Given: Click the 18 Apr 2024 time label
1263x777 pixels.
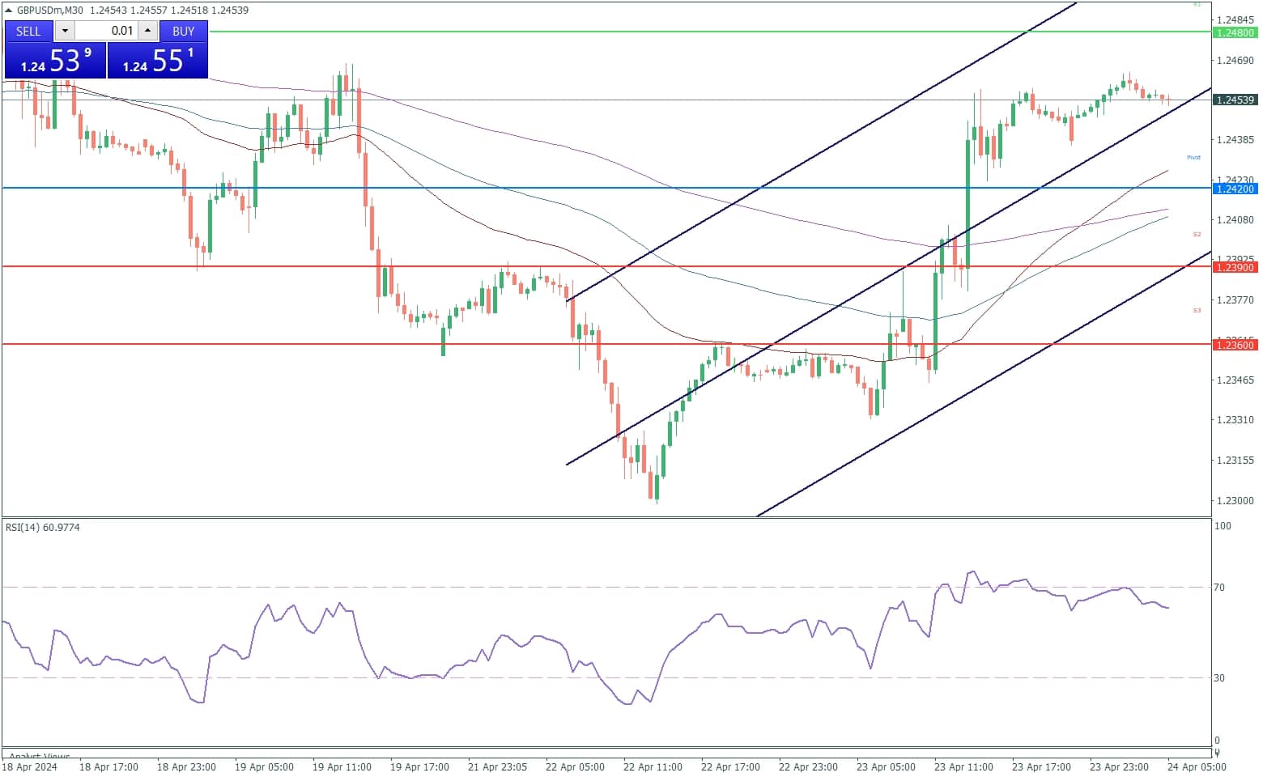Looking at the screenshot, I should coord(30,766).
